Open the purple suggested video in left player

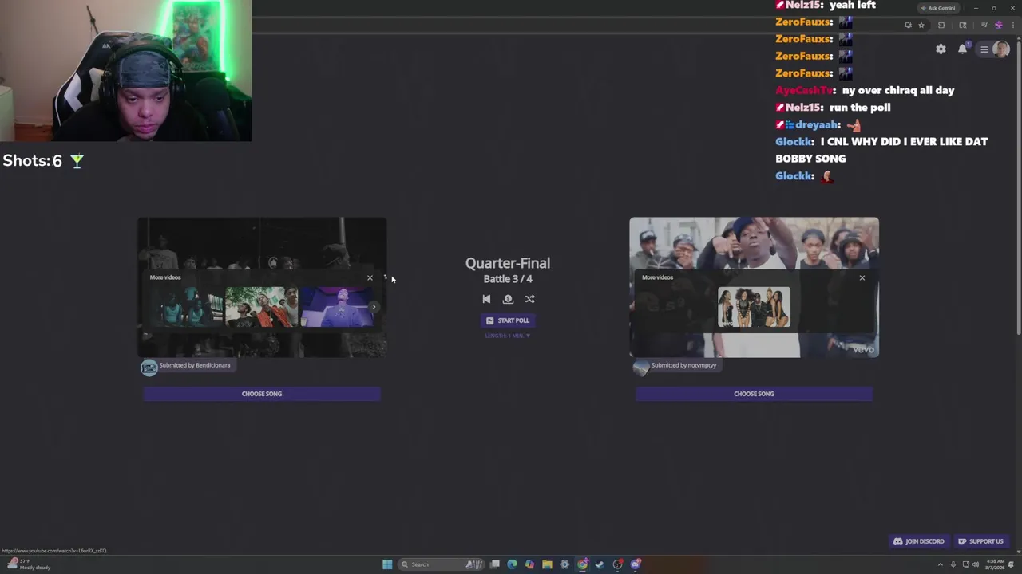click(x=336, y=307)
